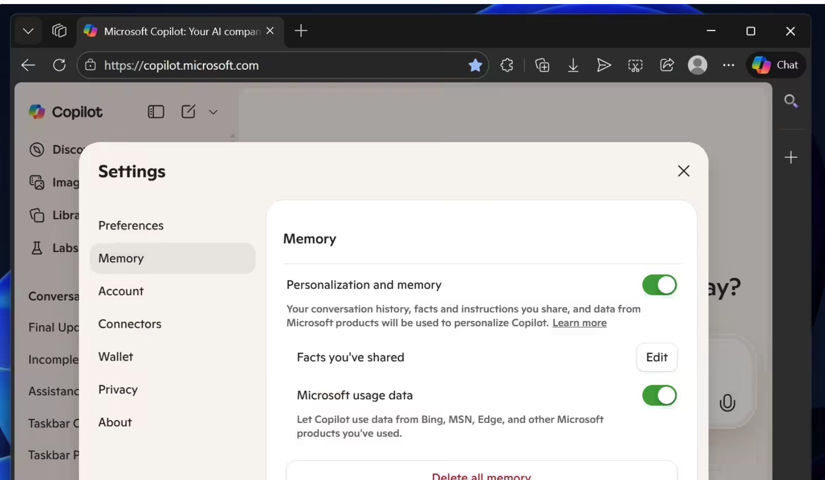The height and width of the screenshot is (480, 825).
Task: Select Preferences in Settings
Action: 172,225
